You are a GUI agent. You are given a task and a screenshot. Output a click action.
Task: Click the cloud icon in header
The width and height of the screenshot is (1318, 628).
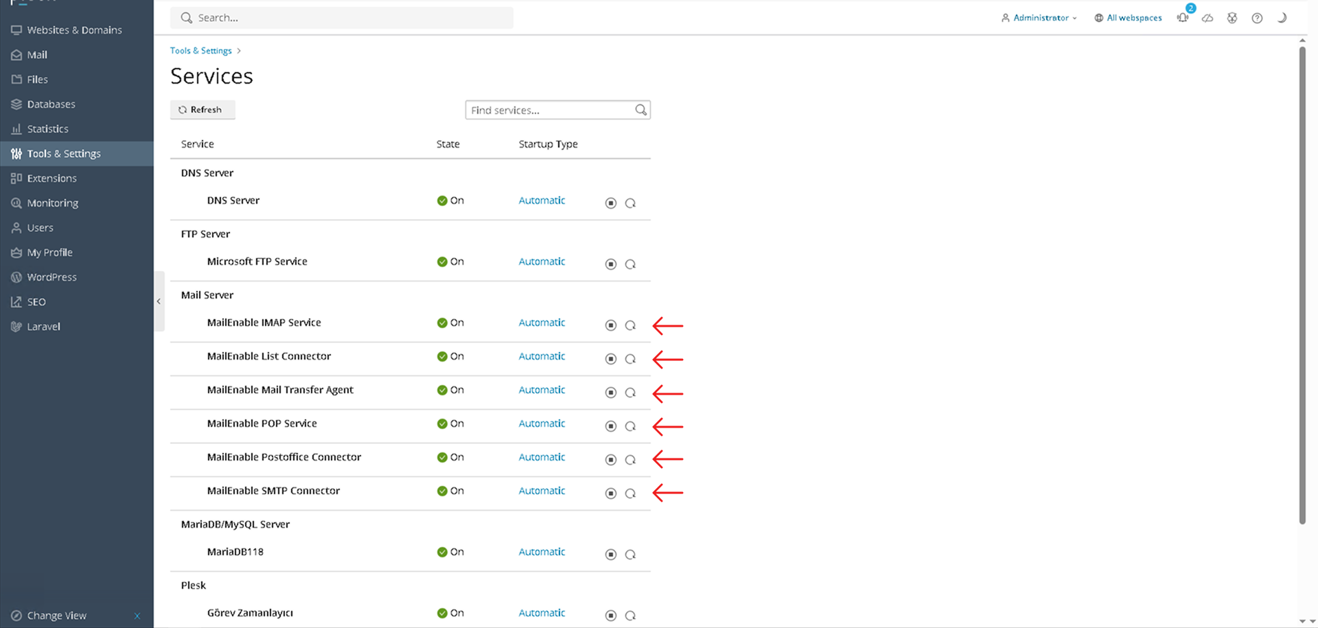pyautogui.click(x=1207, y=18)
